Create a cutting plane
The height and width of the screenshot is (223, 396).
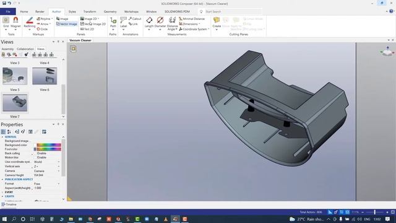pos(217,22)
